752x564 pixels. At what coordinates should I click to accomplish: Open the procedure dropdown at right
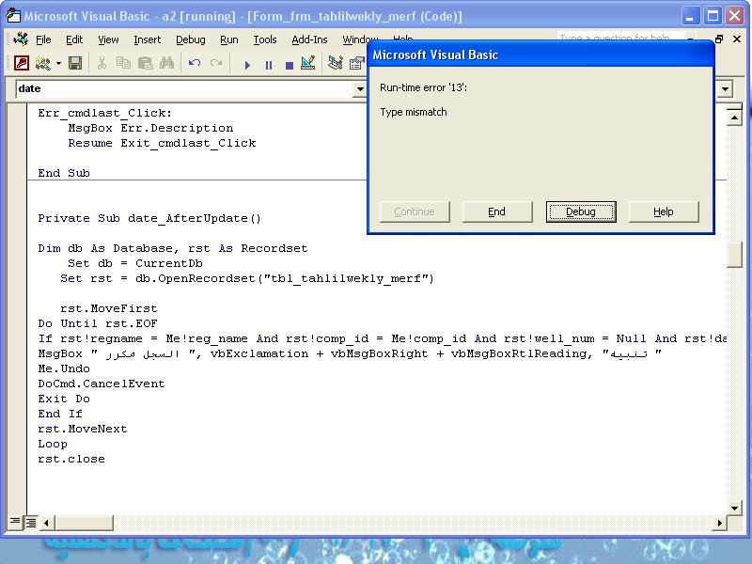pyautogui.click(x=725, y=88)
